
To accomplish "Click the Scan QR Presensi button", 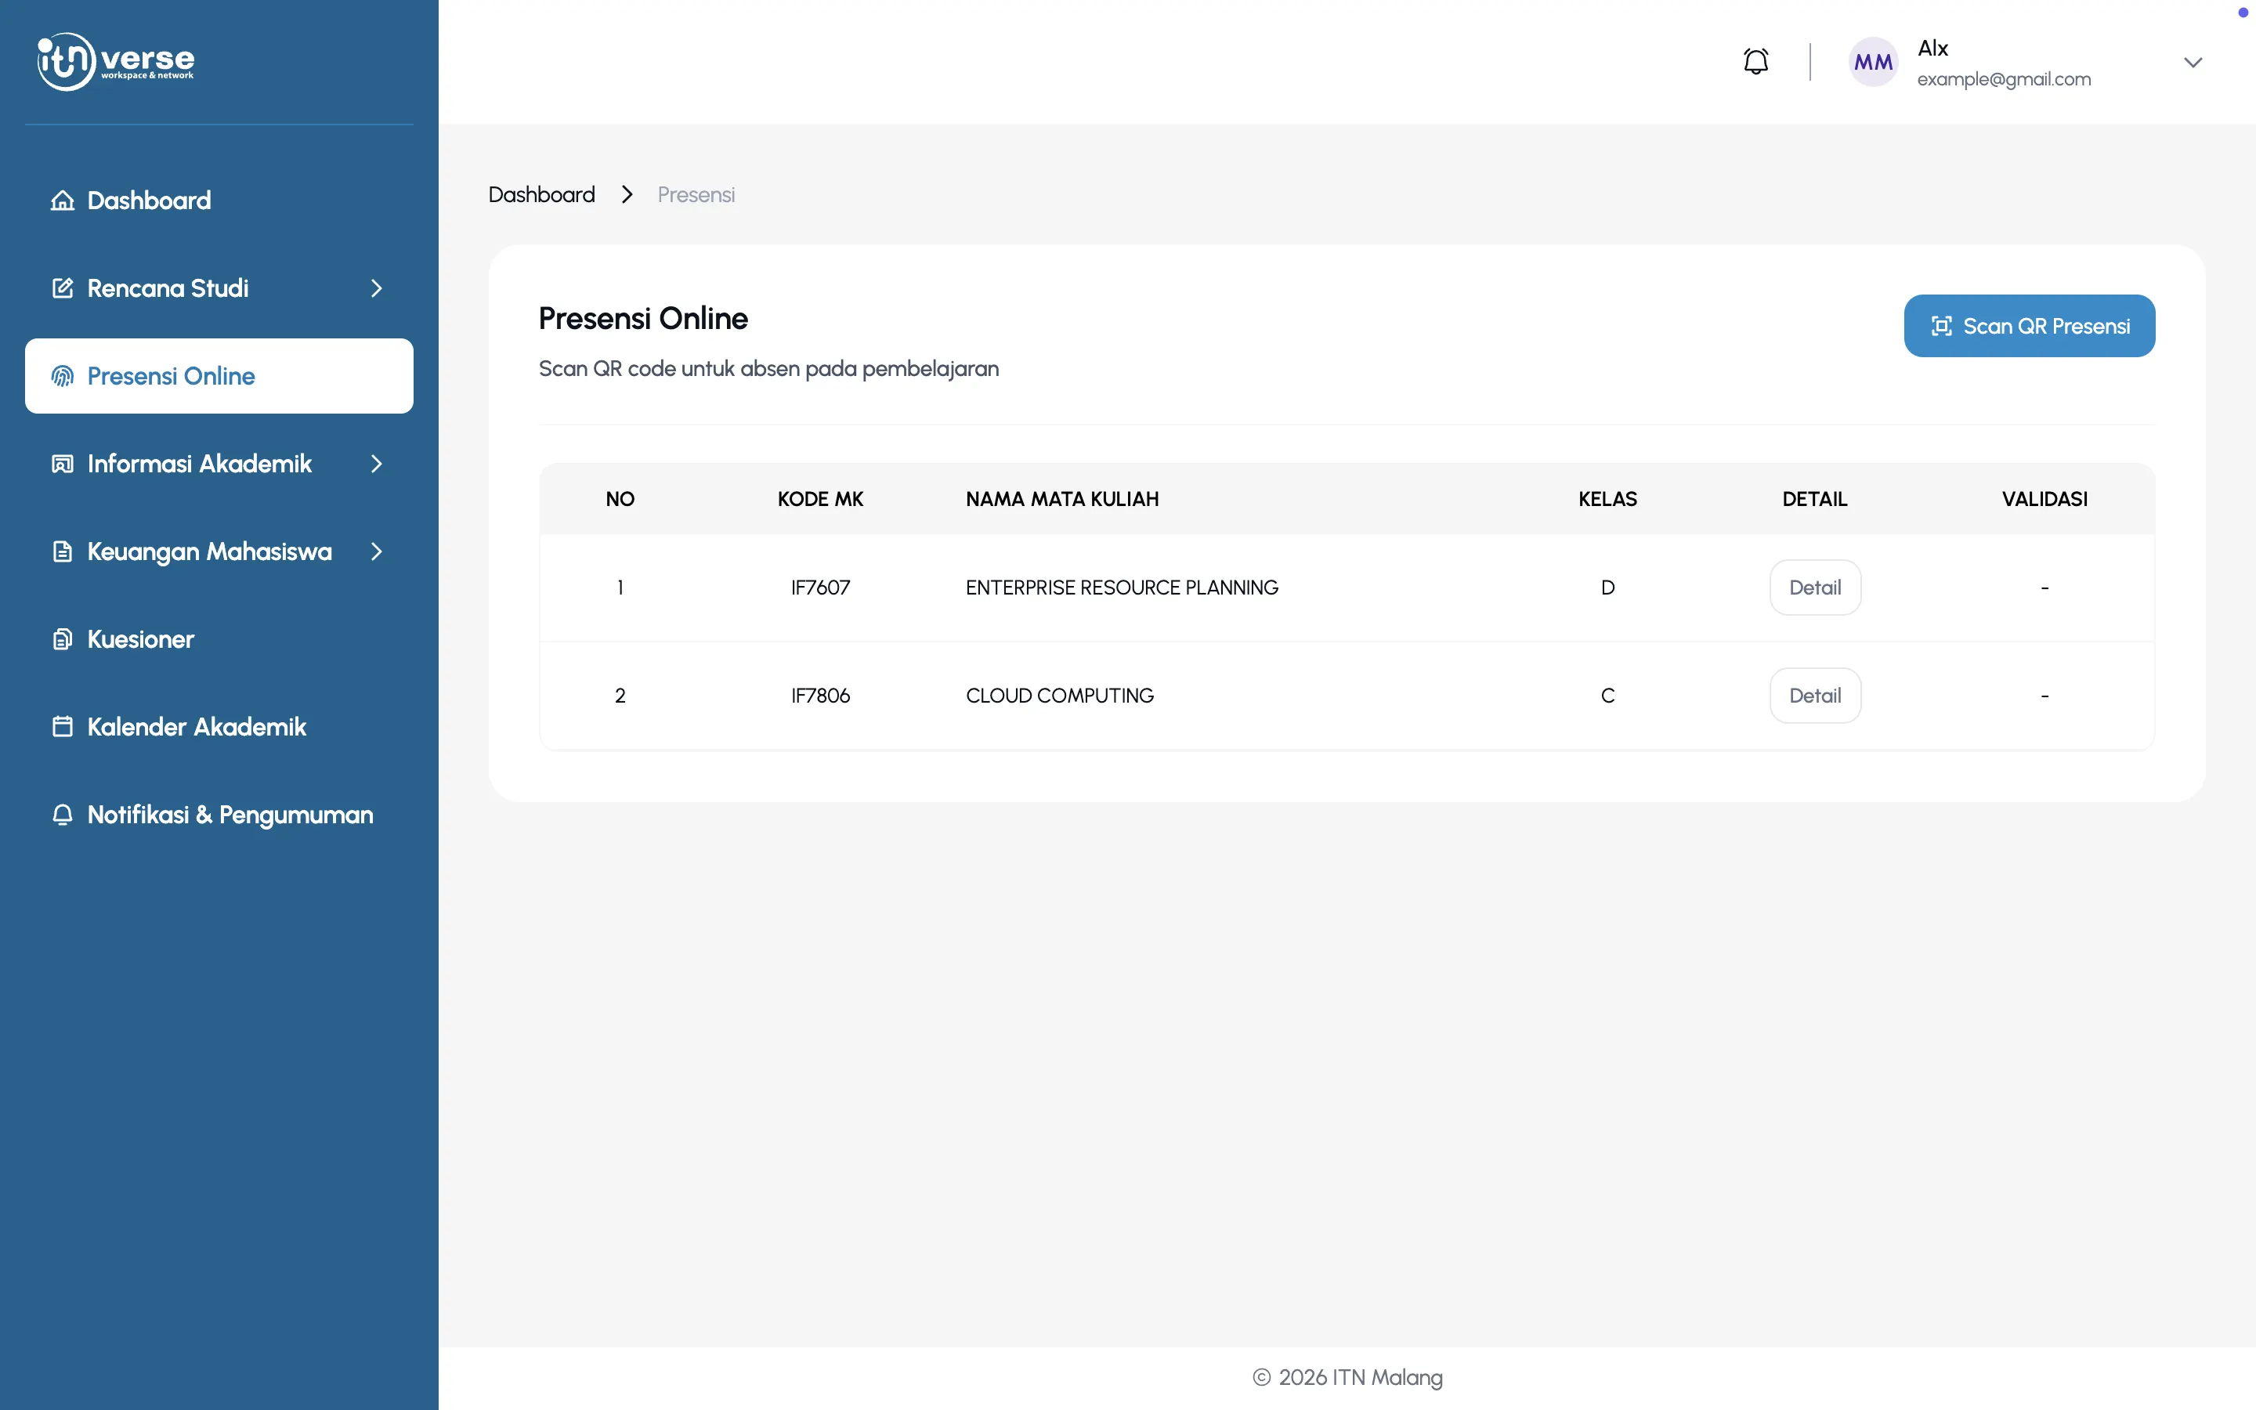I will tap(2029, 325).
